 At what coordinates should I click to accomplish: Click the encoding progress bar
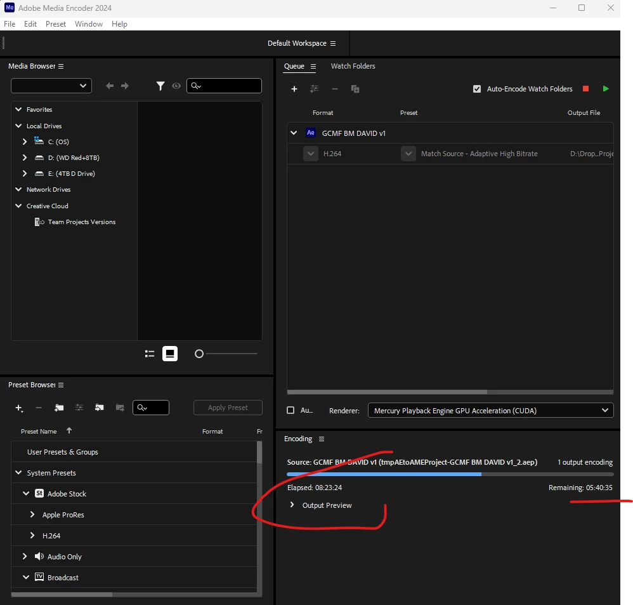point(450,474)
